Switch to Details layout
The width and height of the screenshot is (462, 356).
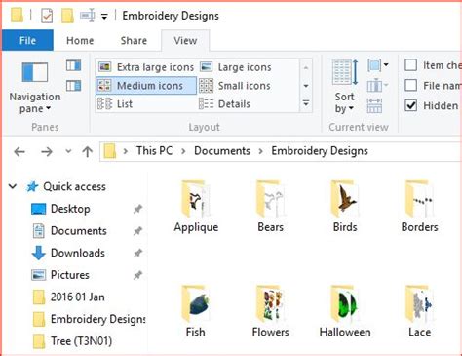(x=225, y=104)
